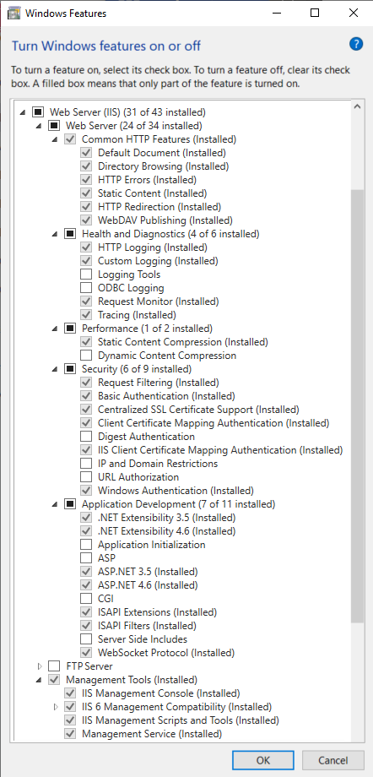Collapse Application Development node
The height and width of the screenshot is (777, 373).
55,504
